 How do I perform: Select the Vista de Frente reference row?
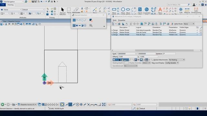[157, 32]
